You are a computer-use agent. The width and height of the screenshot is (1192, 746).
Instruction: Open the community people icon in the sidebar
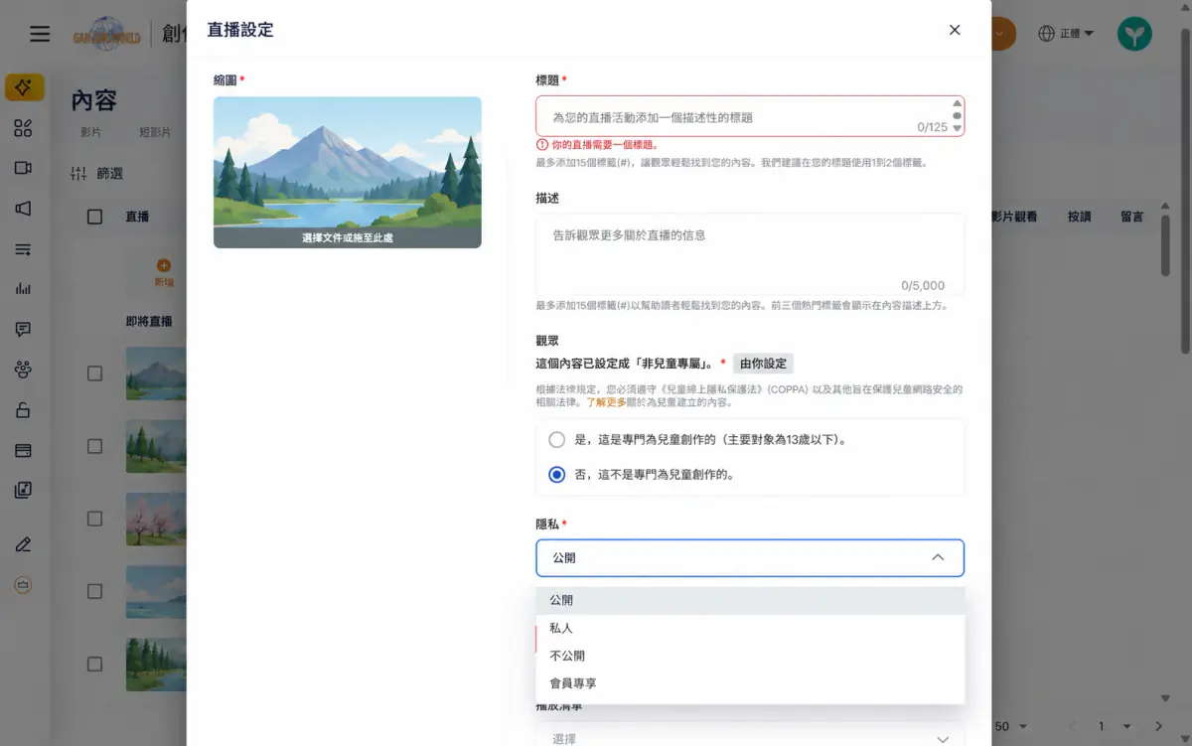pyautogui.click(x=23, y=370)
